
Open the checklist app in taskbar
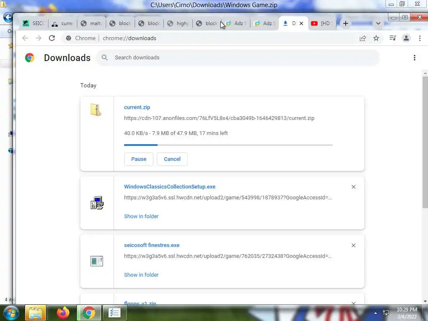tap(115, 313)
